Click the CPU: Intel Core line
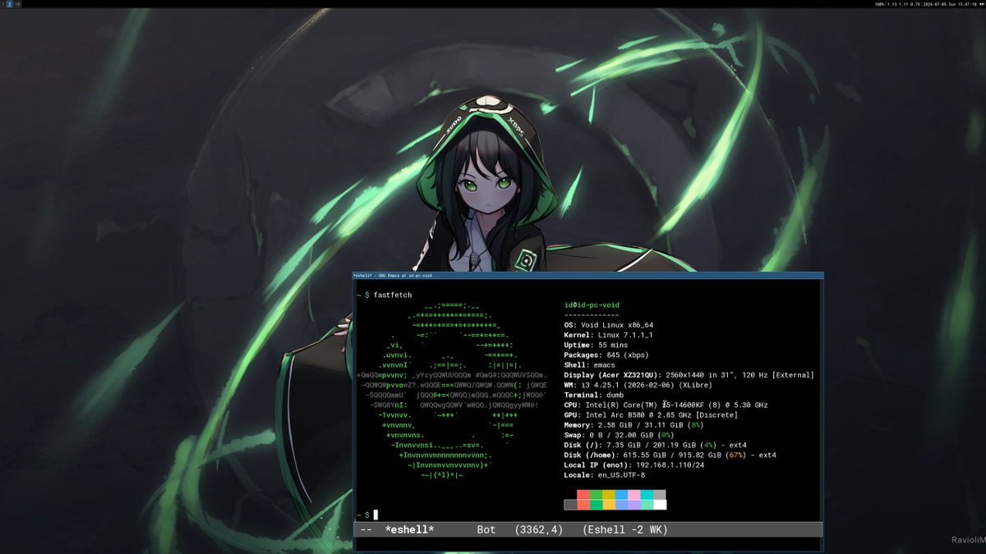This screenshot has height=554, width=986. [x=666, y=405]
